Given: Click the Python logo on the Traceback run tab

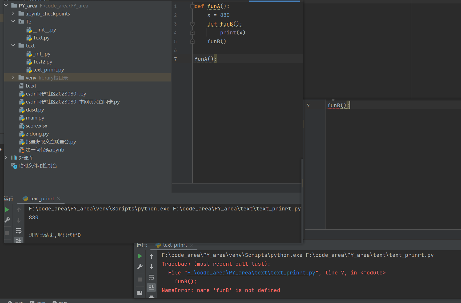Looking at the screenshot, I should point(158,245).
